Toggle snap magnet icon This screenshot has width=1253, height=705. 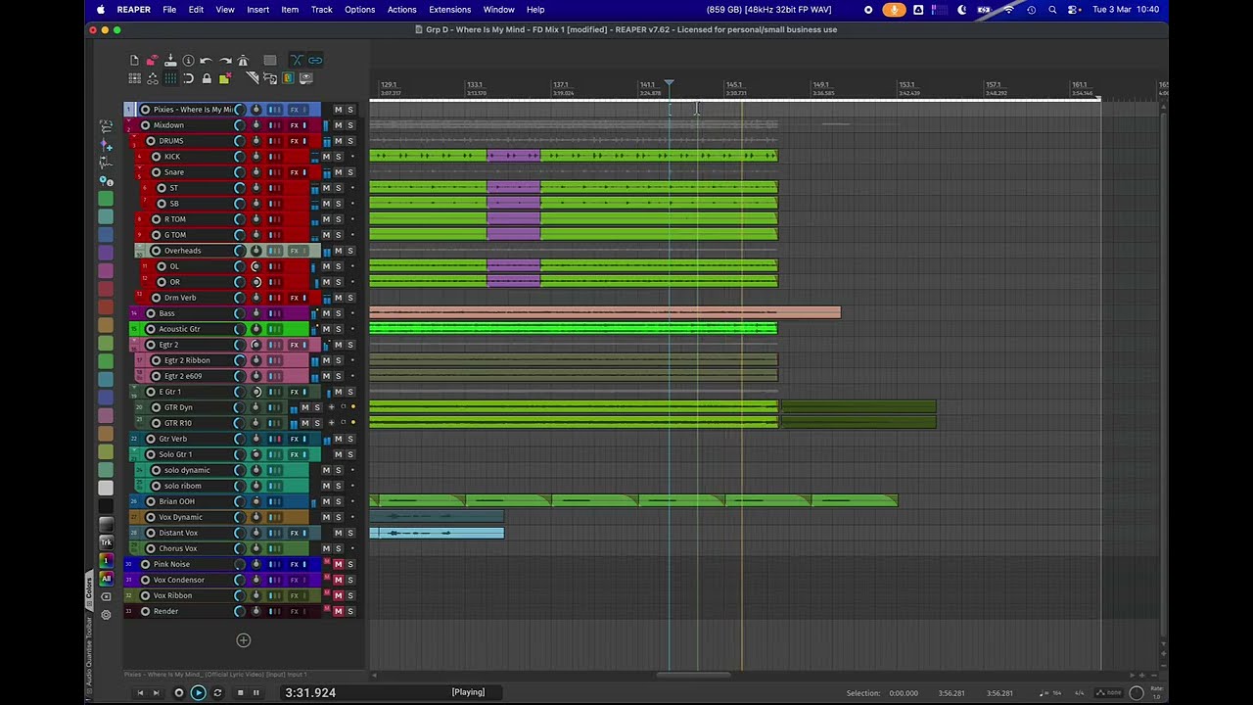pyautogui.click(x=188, y=78)
